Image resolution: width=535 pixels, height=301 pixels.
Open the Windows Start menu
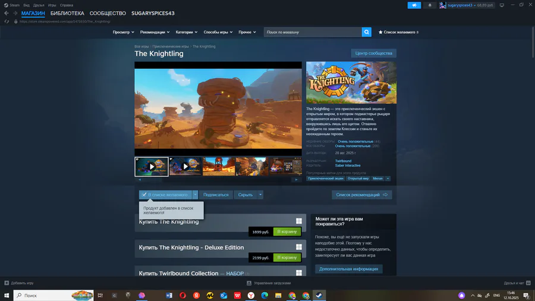[7, 295]
